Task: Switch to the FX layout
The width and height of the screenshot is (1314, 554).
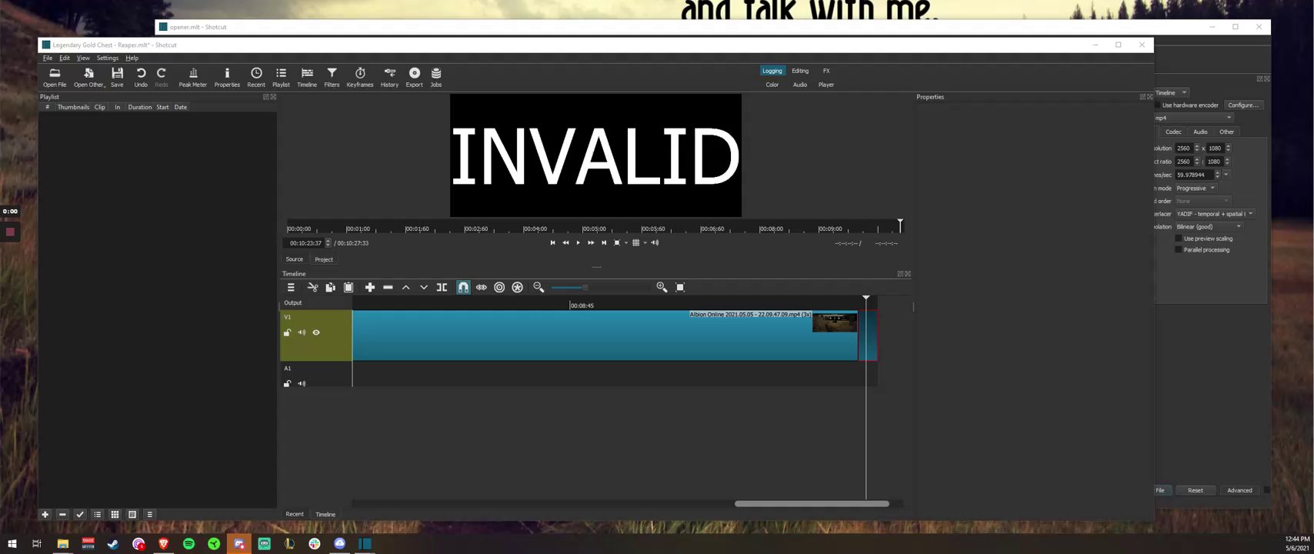Action: (826, 71)
